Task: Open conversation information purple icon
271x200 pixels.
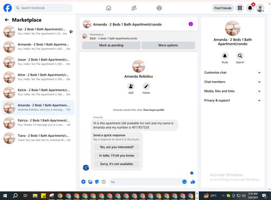Action: [191, 24]
